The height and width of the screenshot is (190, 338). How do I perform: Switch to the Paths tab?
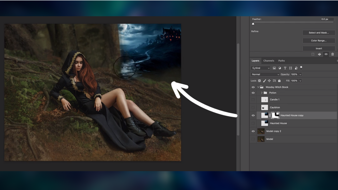(281, 61)
